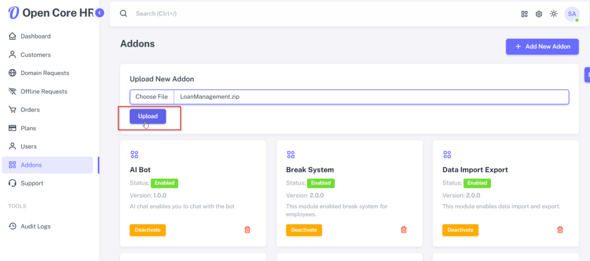Collapse the sidebar with the chevron toggle
Viewport: 590px width, 261px height.
pyautogui.click(x=99, y=13)
